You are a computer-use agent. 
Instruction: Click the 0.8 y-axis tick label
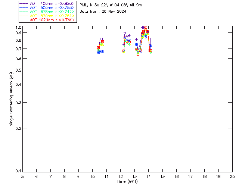18,40
